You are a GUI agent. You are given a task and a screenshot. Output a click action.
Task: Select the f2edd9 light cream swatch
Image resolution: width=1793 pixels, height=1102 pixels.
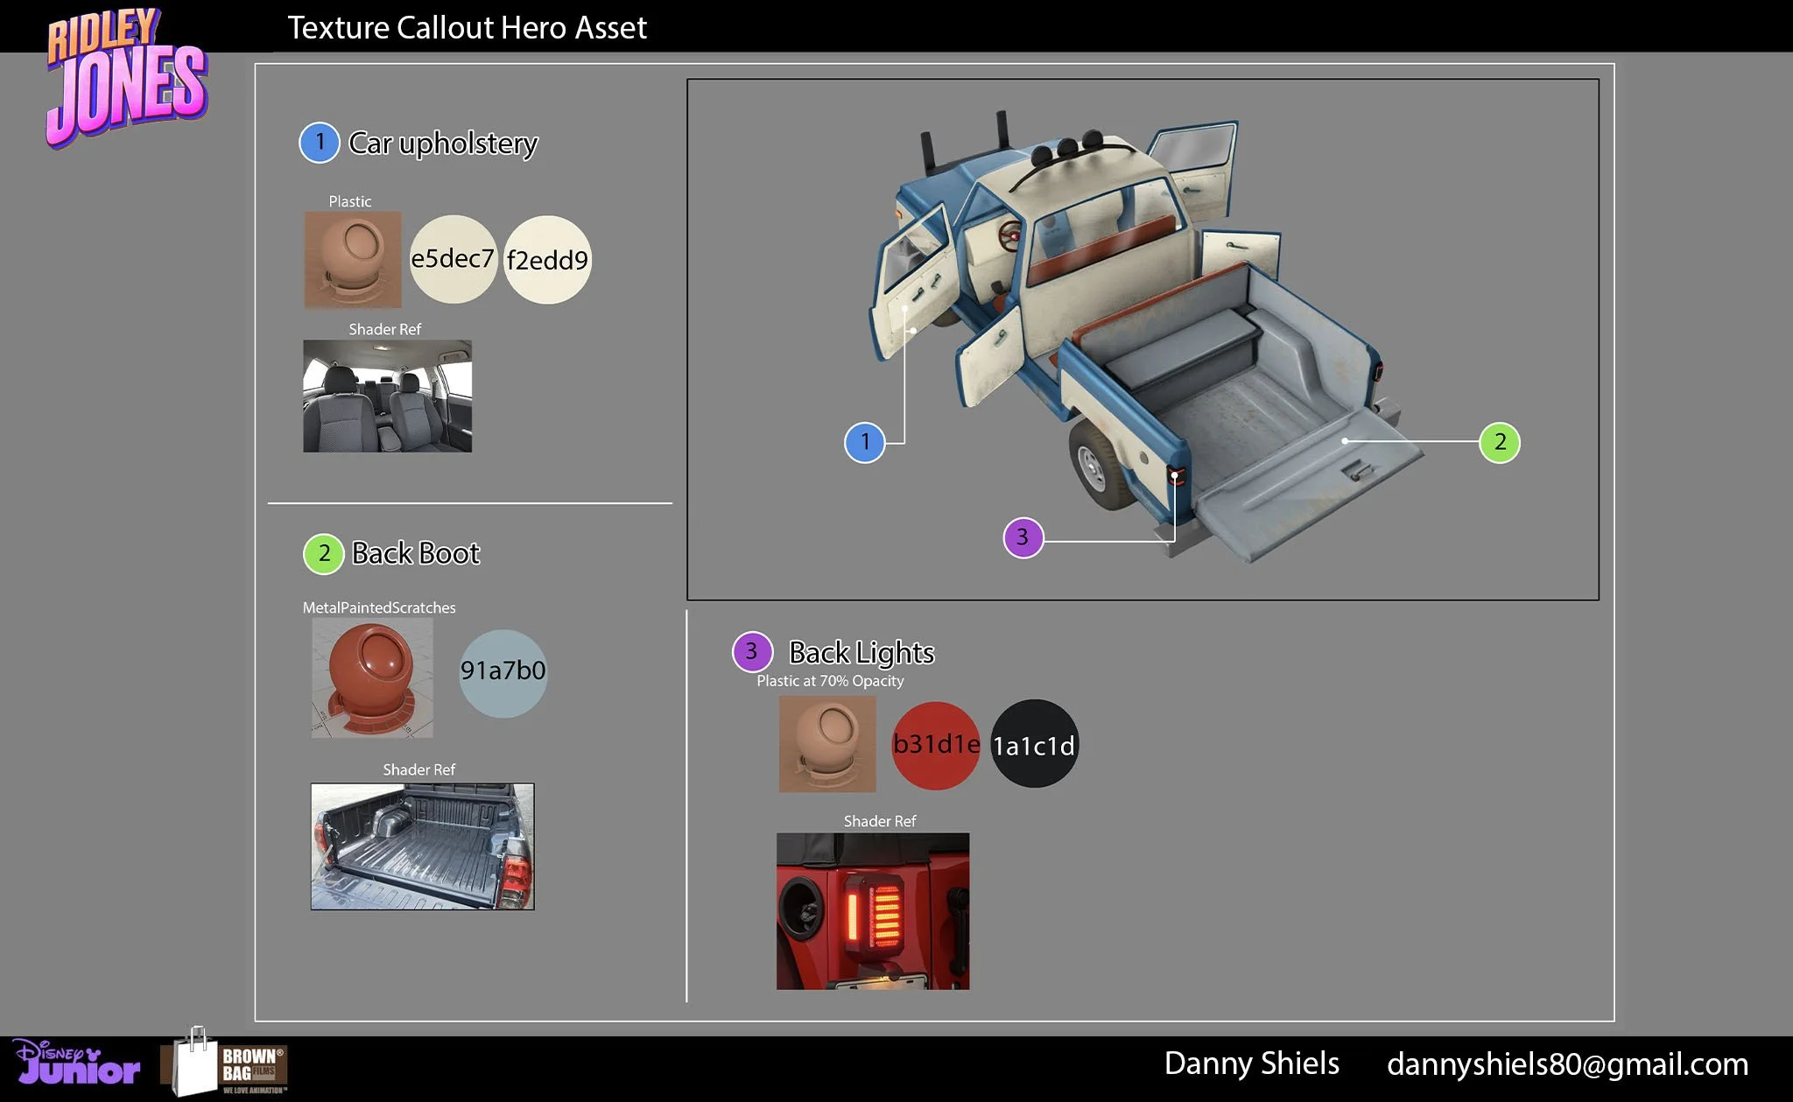pyautogui.click(x=547, y=260)
